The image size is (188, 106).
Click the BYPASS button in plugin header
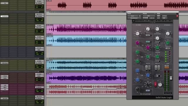164,16
